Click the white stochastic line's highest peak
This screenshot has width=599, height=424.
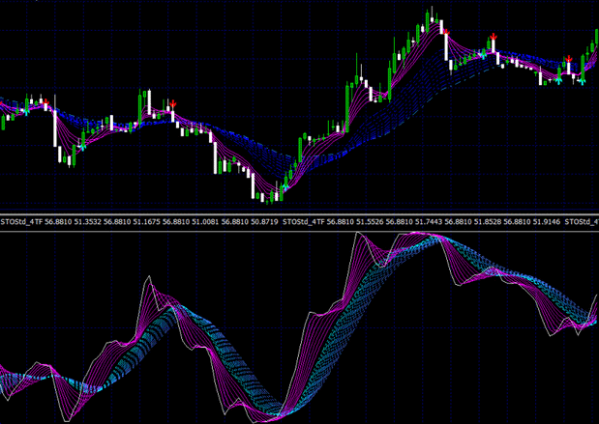[358, 232]
